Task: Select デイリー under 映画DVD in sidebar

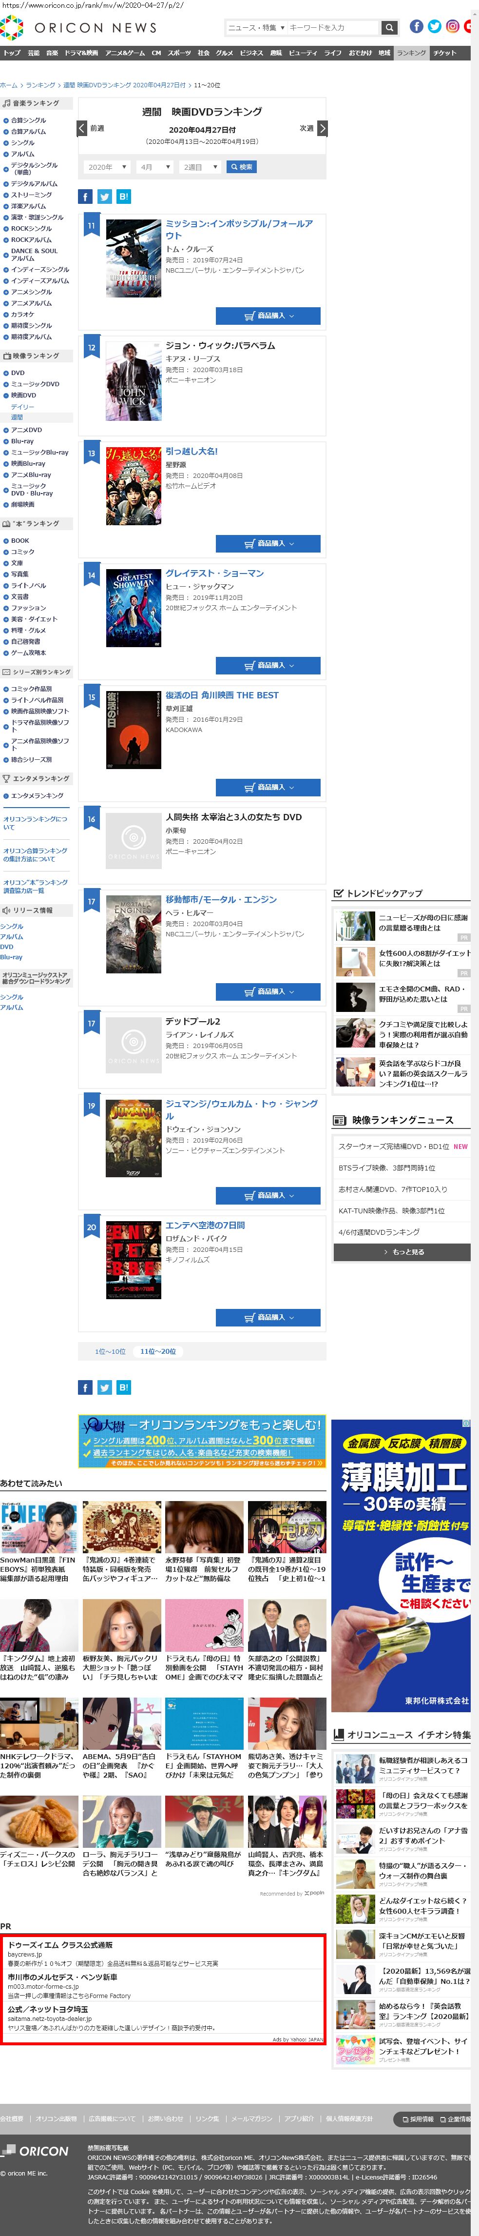Action: pyautogui.click(x=22, y=406)
